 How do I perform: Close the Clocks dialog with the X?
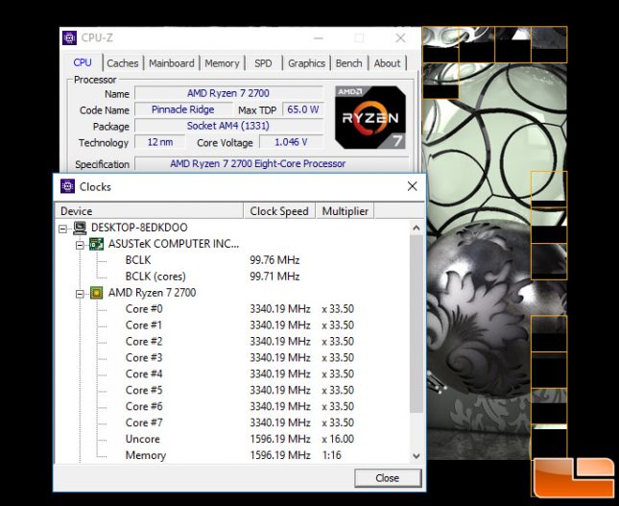[x=412, y=186]
